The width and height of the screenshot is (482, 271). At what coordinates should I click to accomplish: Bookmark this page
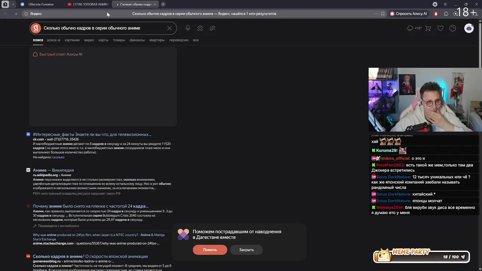383,14
